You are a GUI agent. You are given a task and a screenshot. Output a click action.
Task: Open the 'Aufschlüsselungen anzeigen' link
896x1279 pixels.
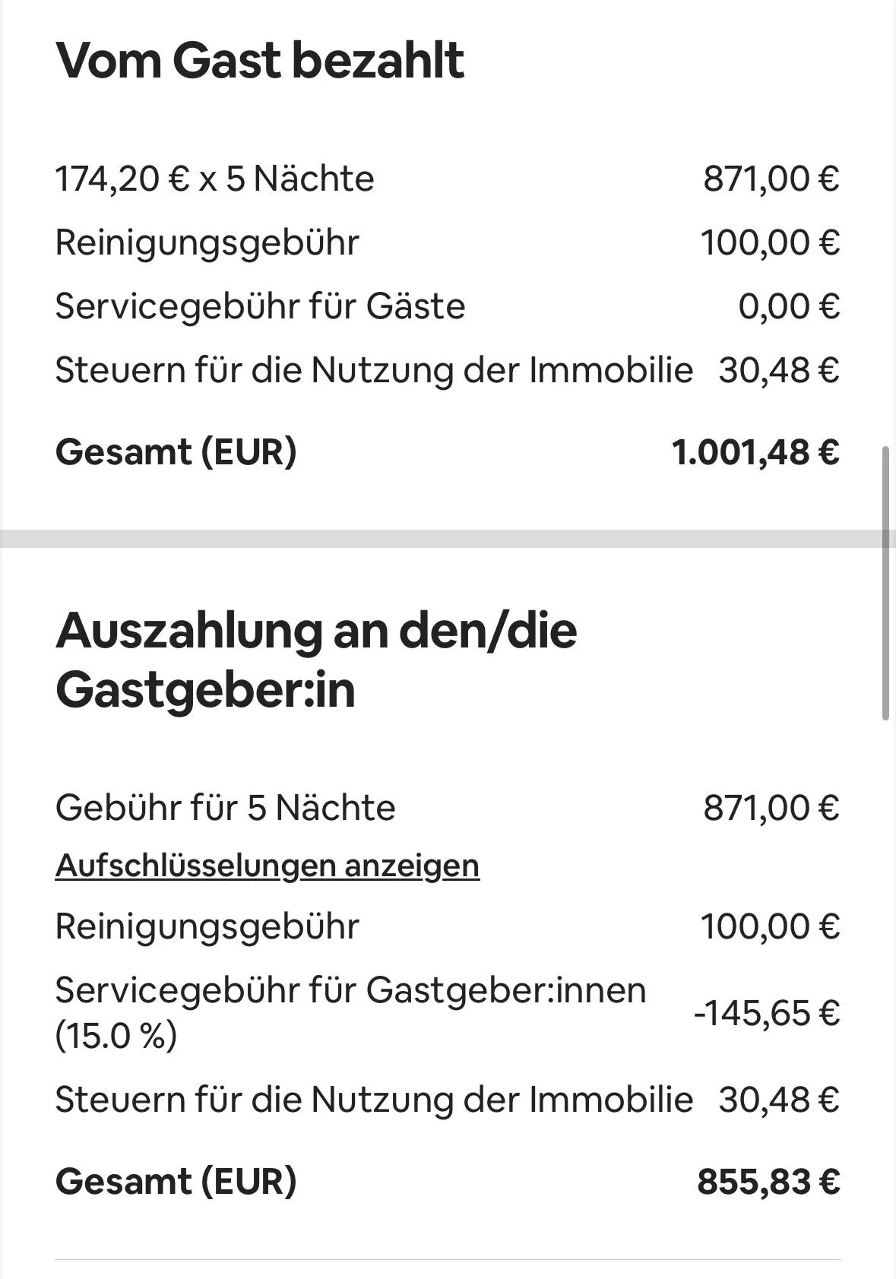(268, 866)
